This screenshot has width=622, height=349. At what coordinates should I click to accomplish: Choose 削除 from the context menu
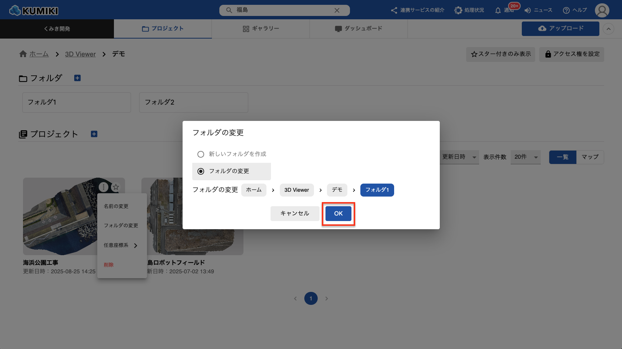[109, 265]
